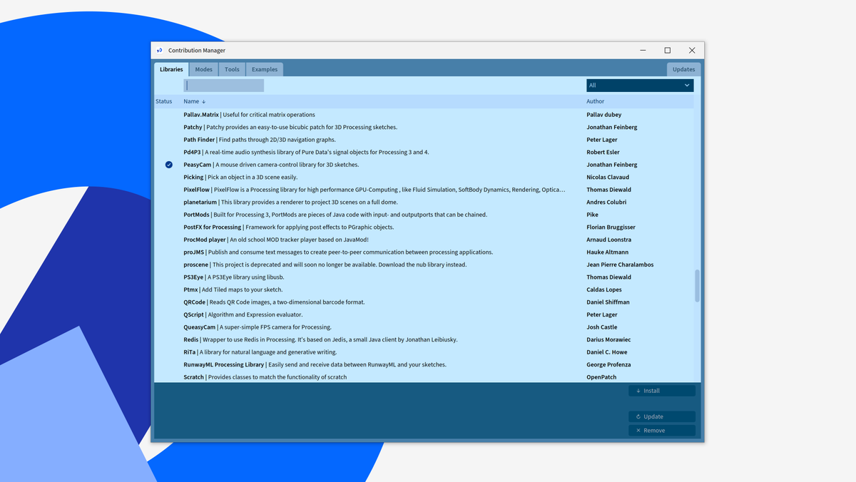This screenshot has width=856, height=482.
Task: Select the Ptmx Tiled maps library
Action: (424, 289)
